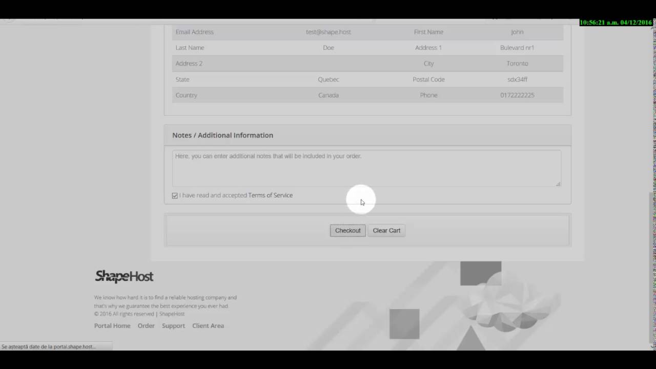Open the Order footer link

click(146, 326)
